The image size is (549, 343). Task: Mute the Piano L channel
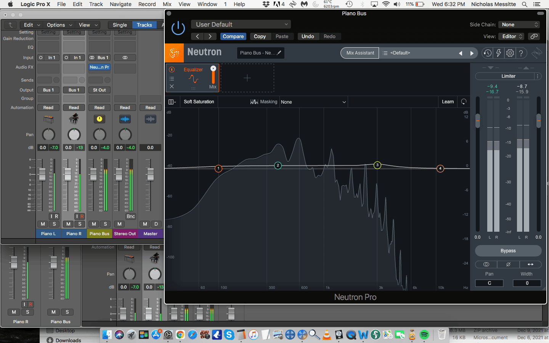(x=43, y=224)
